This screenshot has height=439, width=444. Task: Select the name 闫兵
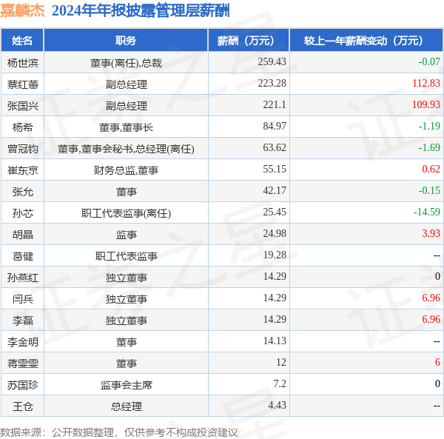click(x=23, y=299)
